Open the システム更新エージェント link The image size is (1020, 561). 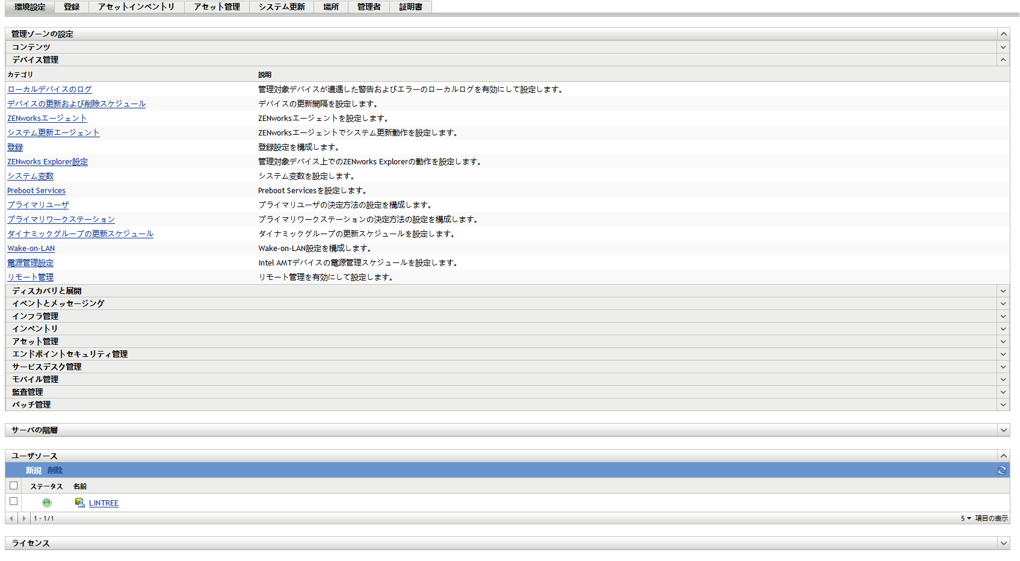pyautogui.click(x=54, y=132)
